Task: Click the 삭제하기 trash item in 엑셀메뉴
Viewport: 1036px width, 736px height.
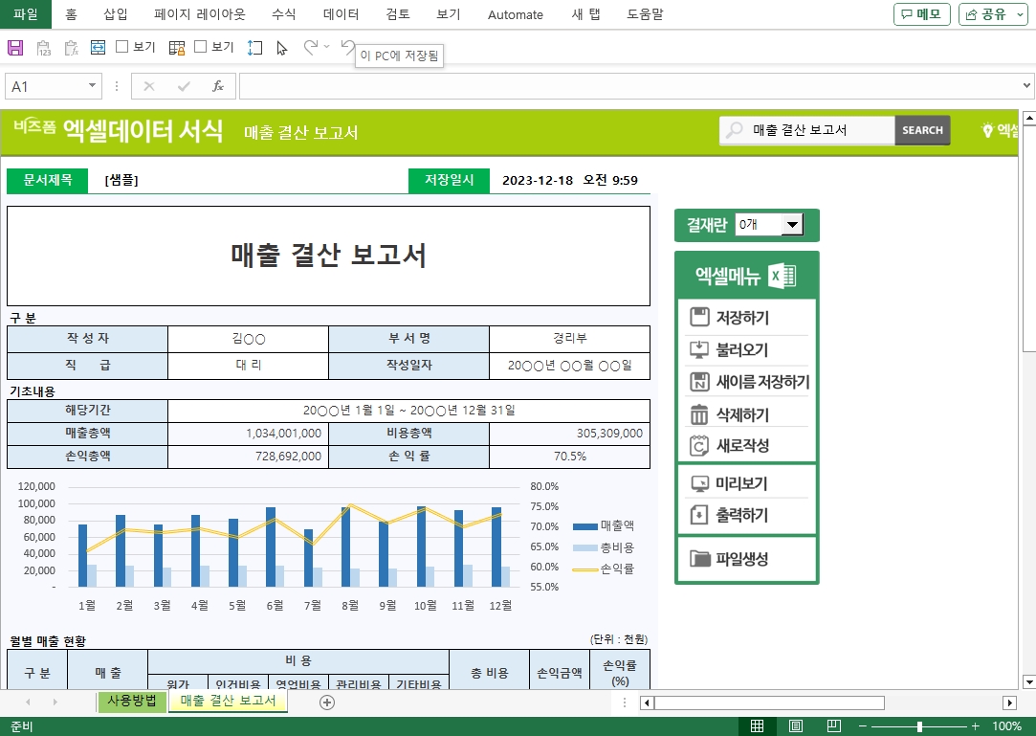Action: [x=742, y=414]
